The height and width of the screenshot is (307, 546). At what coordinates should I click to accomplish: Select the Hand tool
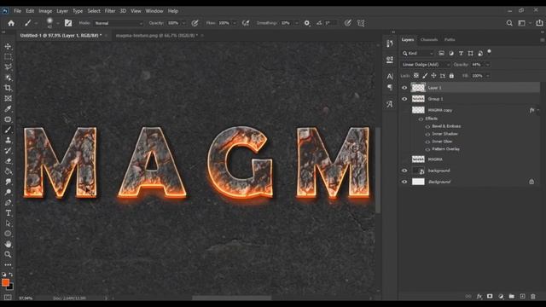point(8,245)
